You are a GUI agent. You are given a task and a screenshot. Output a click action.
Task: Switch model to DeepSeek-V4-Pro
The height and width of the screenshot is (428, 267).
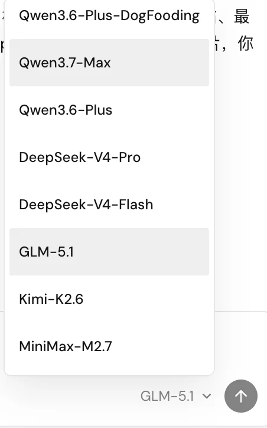coord(109,157)
